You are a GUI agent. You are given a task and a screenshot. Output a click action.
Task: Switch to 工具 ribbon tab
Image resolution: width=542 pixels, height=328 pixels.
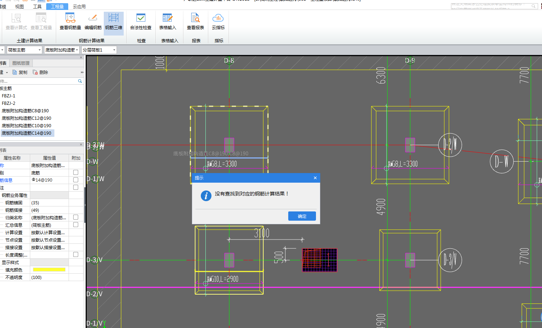37,6
